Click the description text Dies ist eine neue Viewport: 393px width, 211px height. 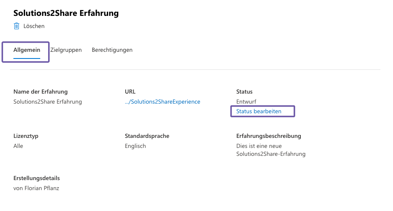pos(259,146)
